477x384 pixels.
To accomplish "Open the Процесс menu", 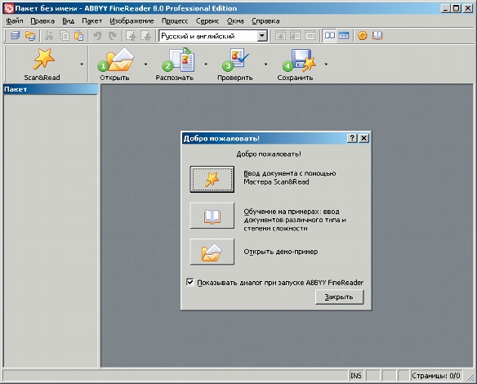I will pos(175,21).
